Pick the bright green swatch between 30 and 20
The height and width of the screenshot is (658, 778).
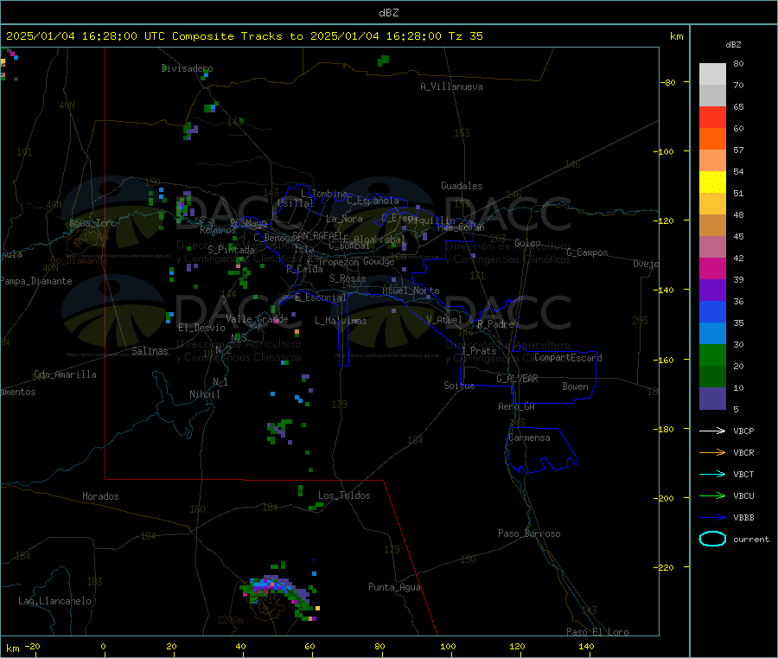[712, 355]
